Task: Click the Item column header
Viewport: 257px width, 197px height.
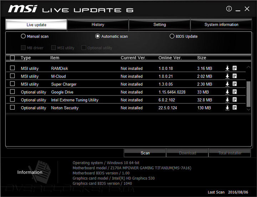Action: point(55,58)
